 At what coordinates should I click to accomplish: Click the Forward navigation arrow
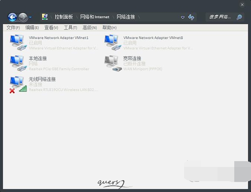coord(23,17)
